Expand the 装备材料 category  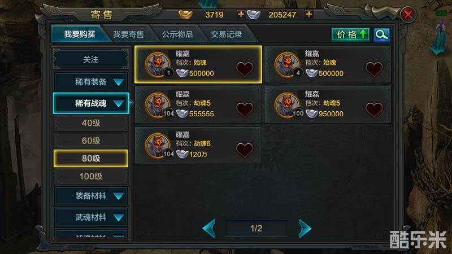point(91,196)
